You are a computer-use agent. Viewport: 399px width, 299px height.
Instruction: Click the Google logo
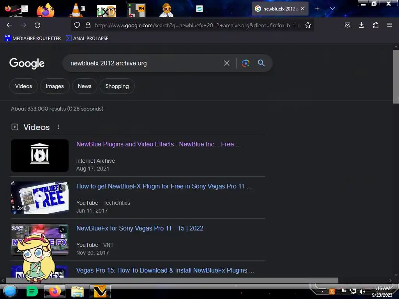click(x=27, y=63)
